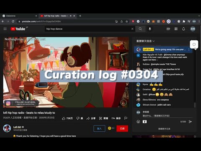Viewport: 201px width, 151px height.
Task: Open the emoji picker in chat
Action: coord(138,122)
